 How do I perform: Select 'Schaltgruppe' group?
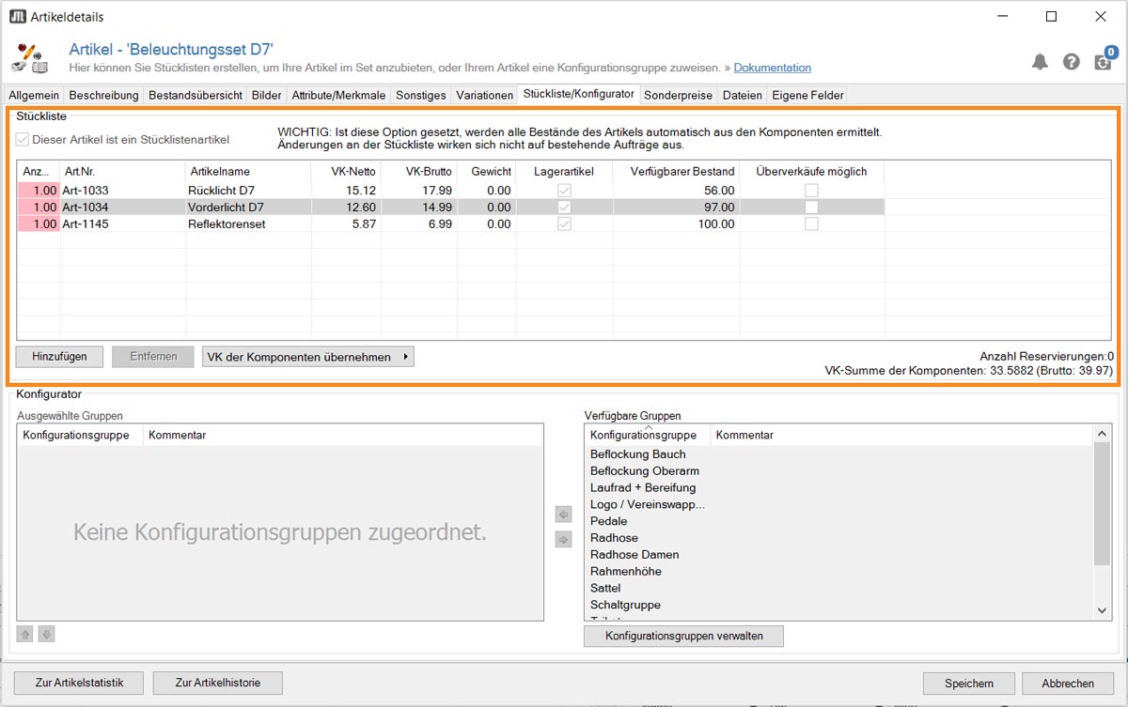[625, 606]
